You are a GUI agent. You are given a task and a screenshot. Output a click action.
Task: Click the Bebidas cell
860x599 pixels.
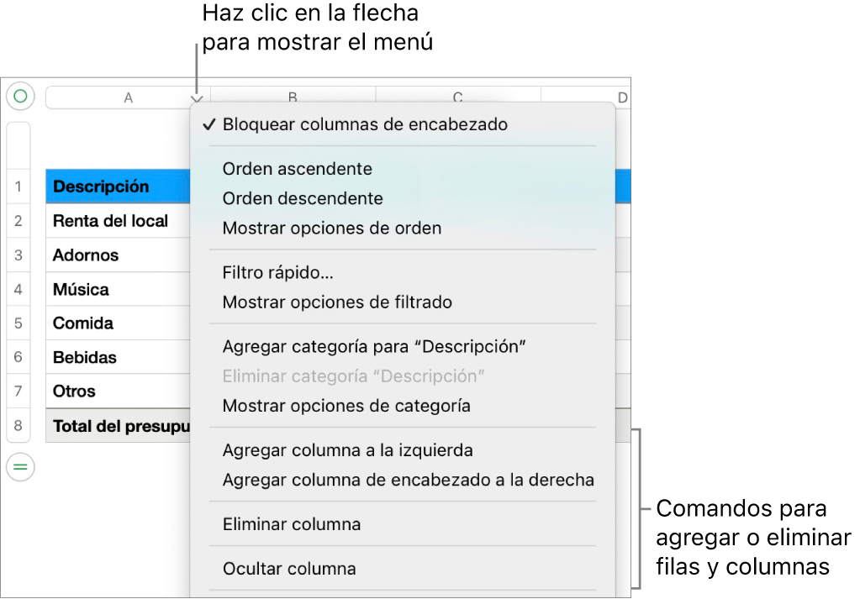tap(118, 357)
